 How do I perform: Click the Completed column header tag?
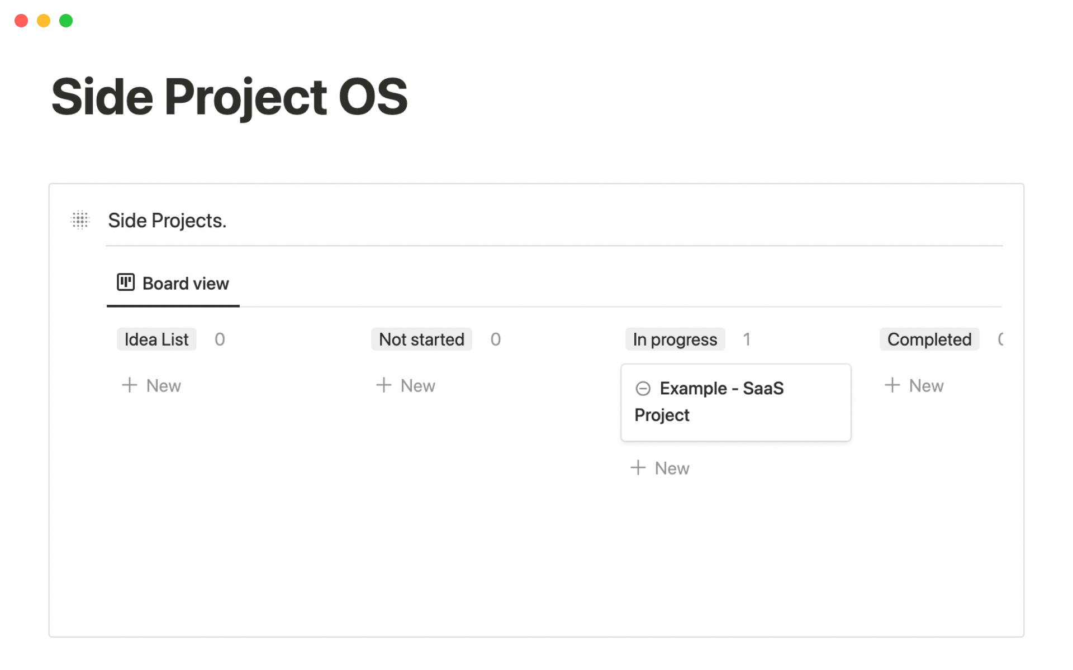tap(929, 339)
